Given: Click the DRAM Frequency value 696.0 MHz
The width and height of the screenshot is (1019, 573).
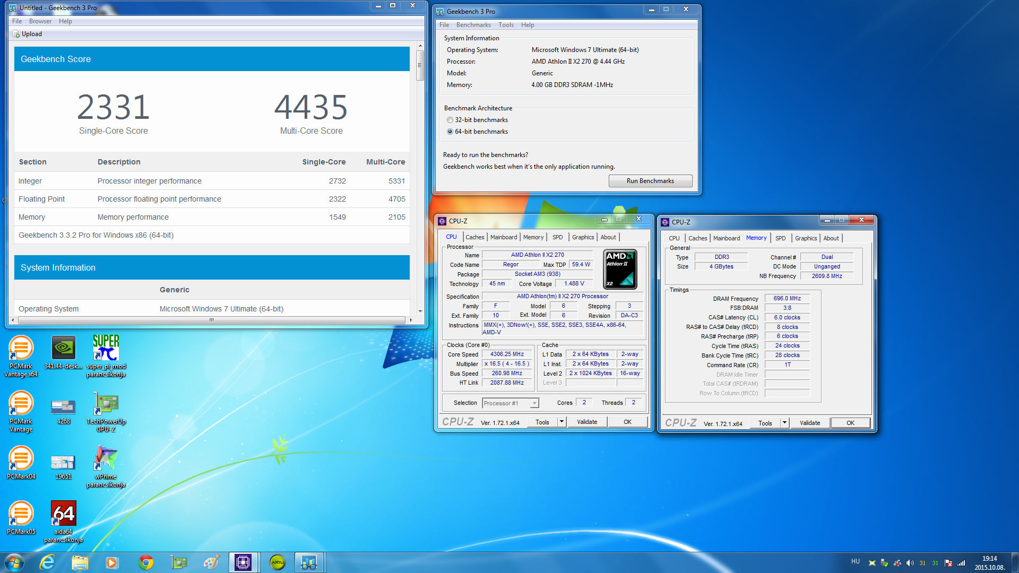Looking at the screenshot, I should pyautogui.click(x=787, y=299).
